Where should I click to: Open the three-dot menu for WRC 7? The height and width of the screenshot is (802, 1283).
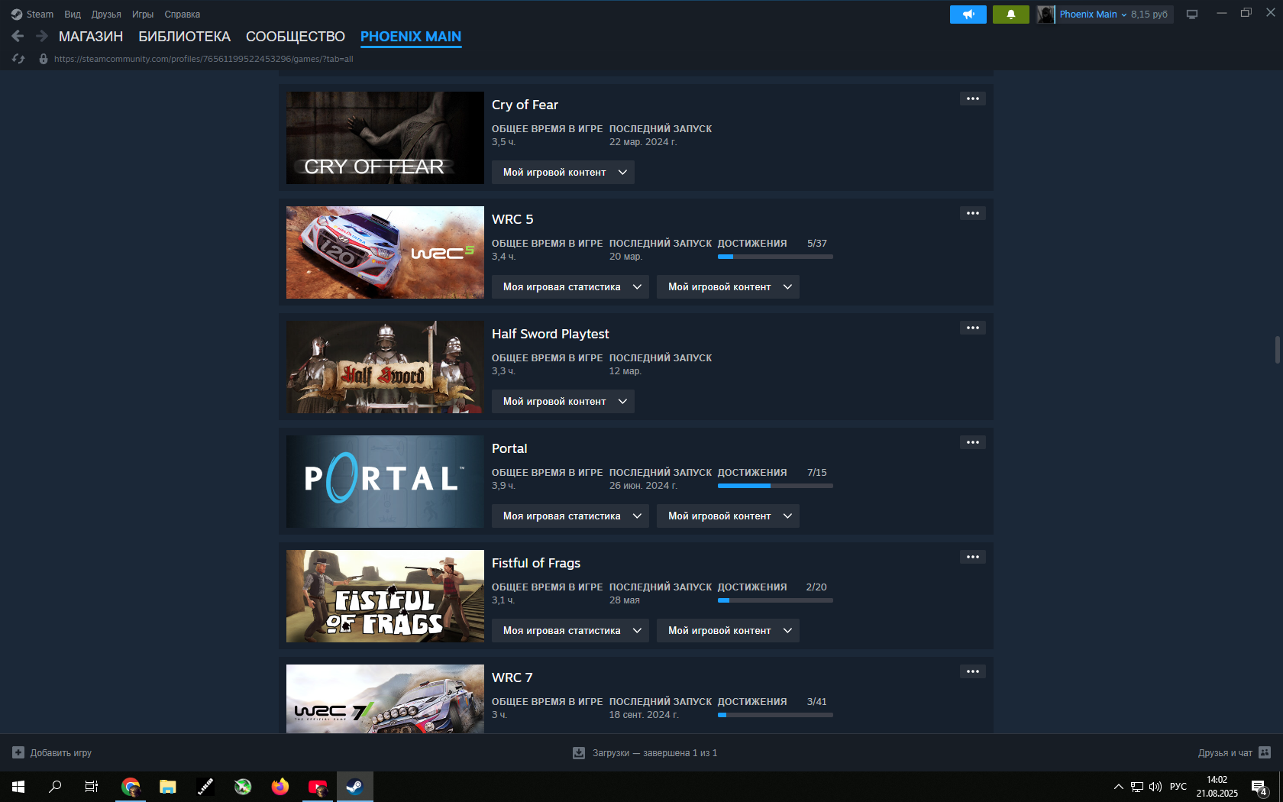[x=972, y=671]
